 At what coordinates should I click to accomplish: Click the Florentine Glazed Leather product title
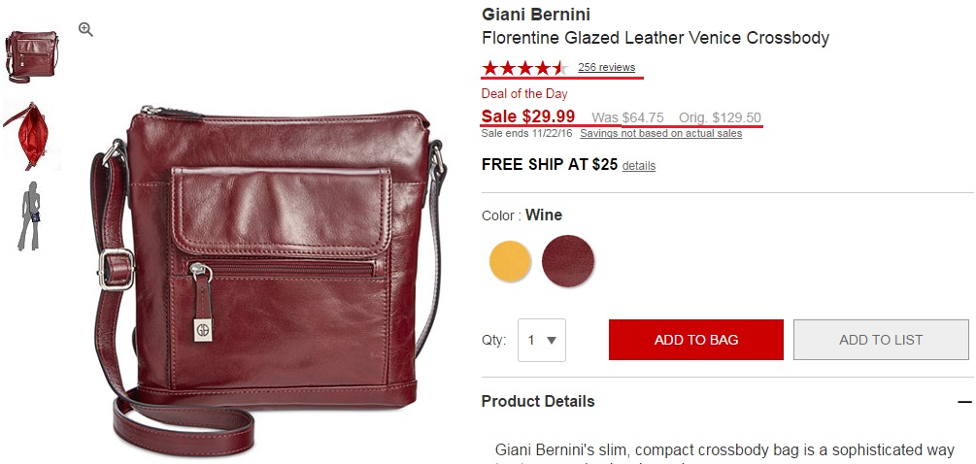click(x=656, y=39)
